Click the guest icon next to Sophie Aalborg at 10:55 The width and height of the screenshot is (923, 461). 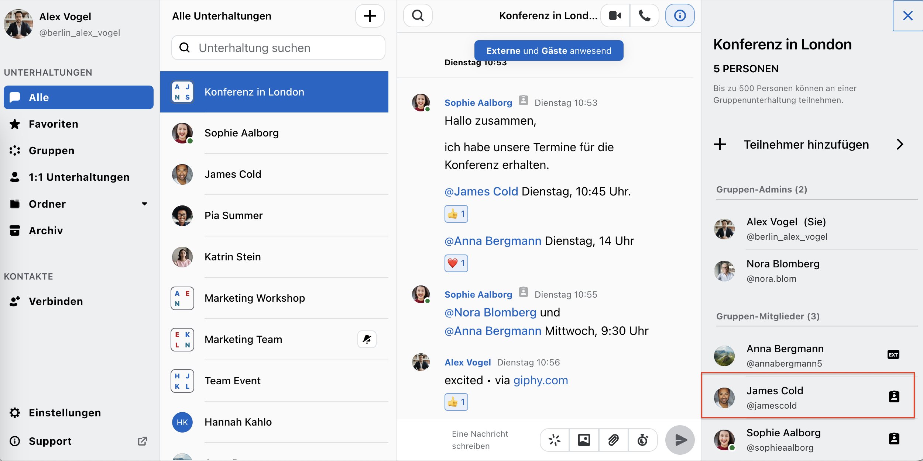pos(523,292)
